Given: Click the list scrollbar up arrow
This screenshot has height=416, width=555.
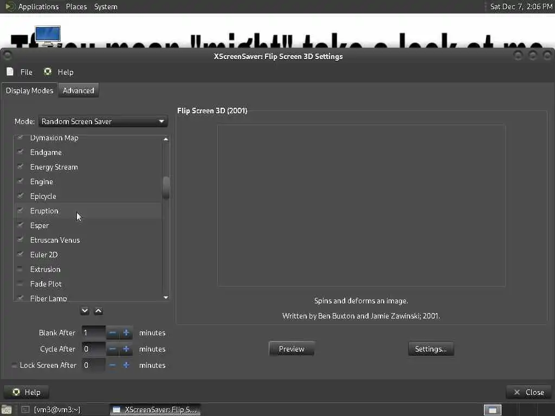Looking at the screenshot, I should click(x=166, y=139).
